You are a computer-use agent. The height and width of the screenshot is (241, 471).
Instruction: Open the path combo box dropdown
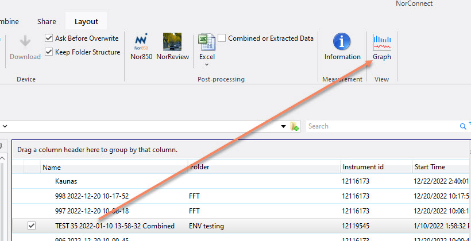coord(283,126)
